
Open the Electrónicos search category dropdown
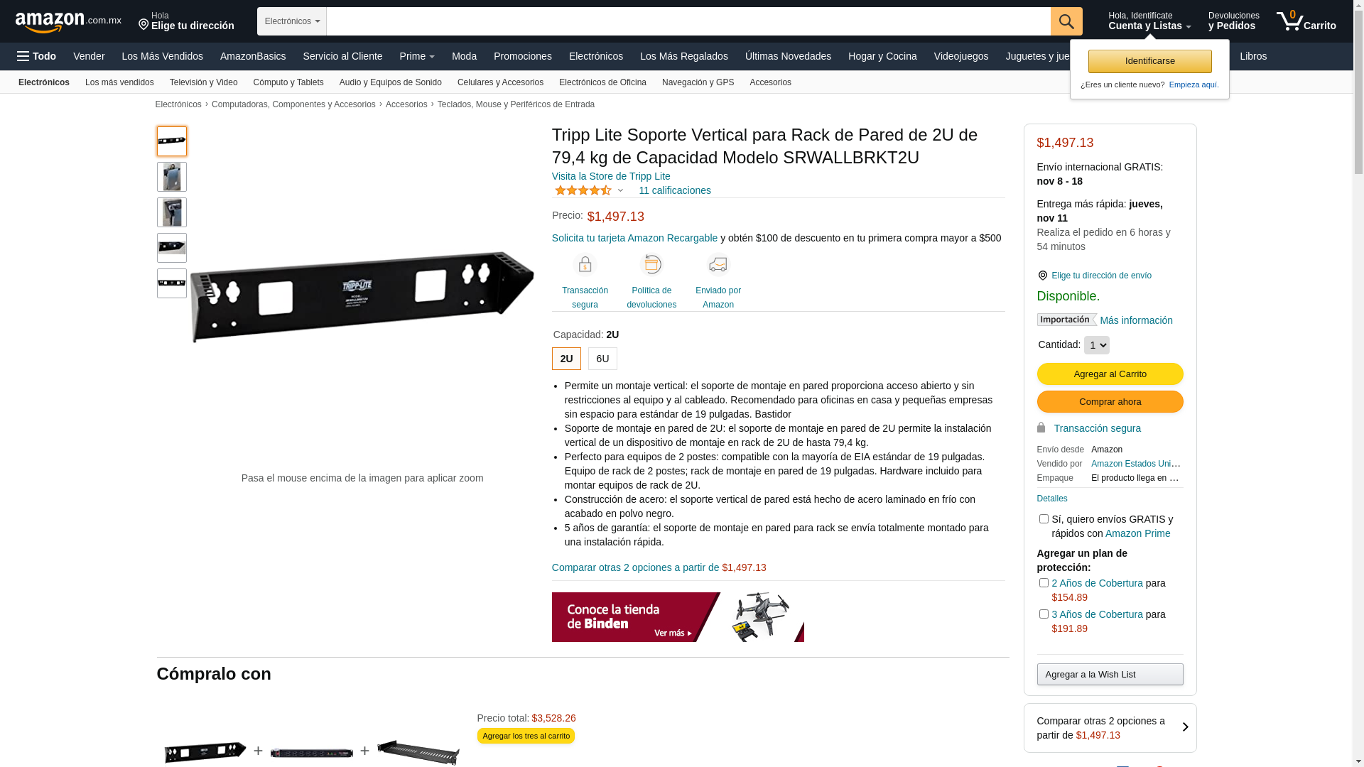click(x=292, y=21)
